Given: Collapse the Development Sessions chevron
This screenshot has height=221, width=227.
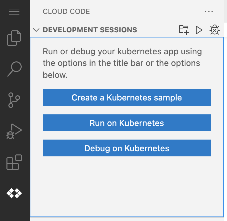Looking at the screenshot, I should 36,30.
